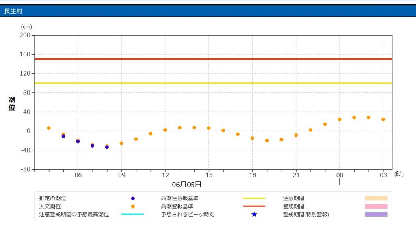
Task: Click the orange tide point at 18 hours
Action: click(252, 138)
